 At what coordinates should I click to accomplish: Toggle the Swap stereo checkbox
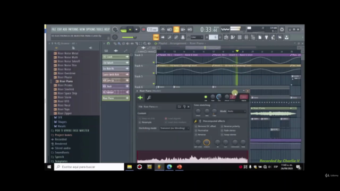click(222, 135)
